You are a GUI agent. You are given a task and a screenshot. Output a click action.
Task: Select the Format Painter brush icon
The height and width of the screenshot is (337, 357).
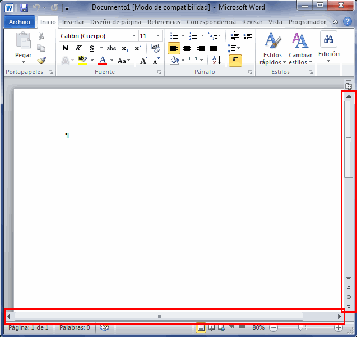41,61
